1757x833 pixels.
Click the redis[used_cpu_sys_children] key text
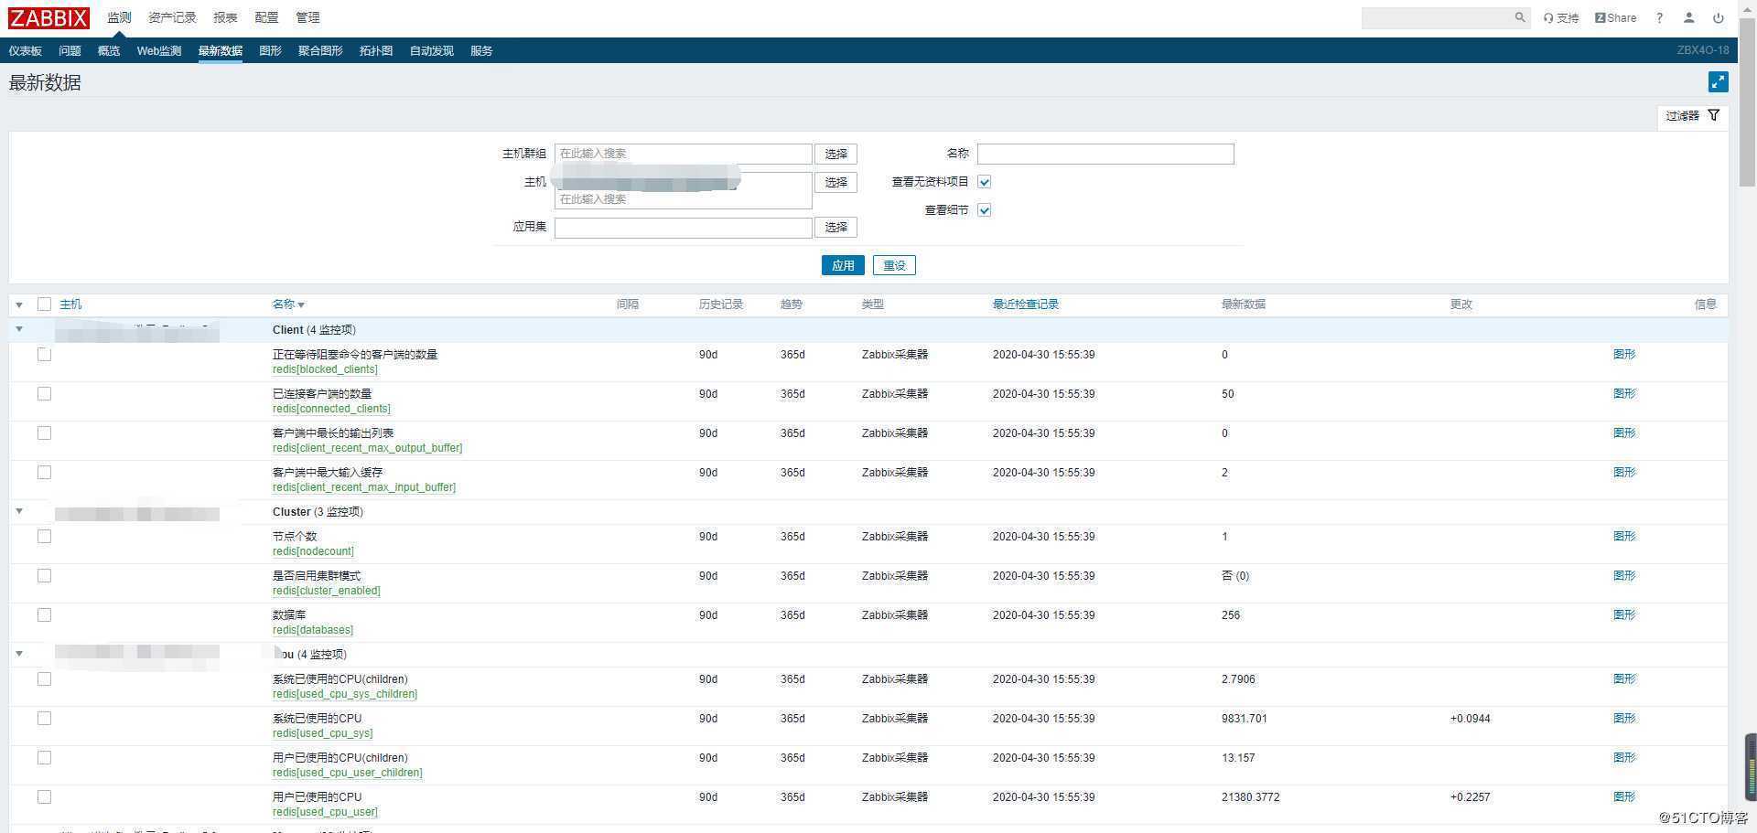coord(345,694)
